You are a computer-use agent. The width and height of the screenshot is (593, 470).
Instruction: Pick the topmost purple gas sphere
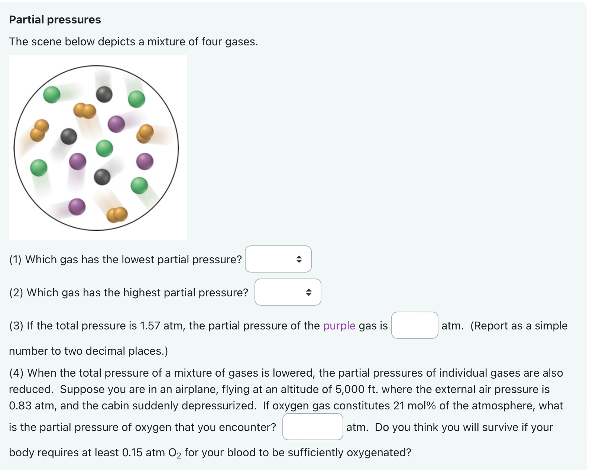116,124
